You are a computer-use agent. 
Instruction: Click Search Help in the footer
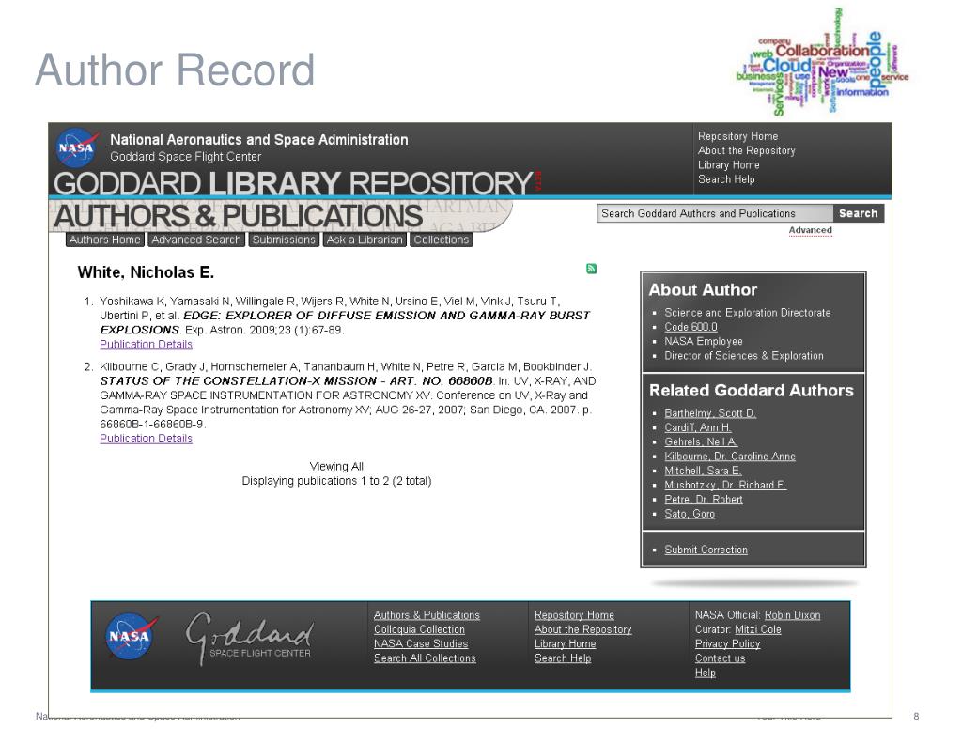click(x=563, y=658)
